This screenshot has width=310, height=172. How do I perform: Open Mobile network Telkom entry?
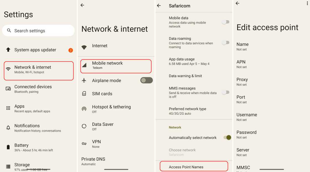(x=116, y=66)
